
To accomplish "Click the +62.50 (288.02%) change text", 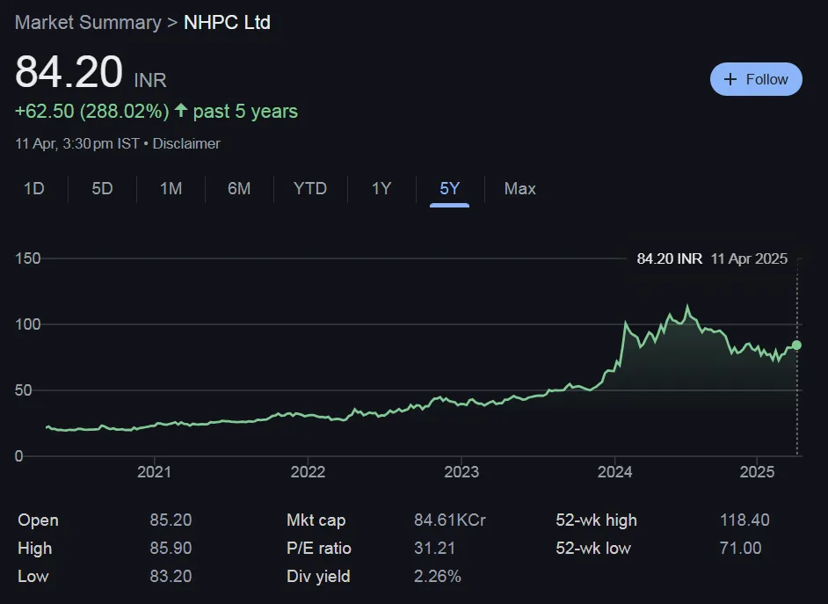I will pos(92,112).
